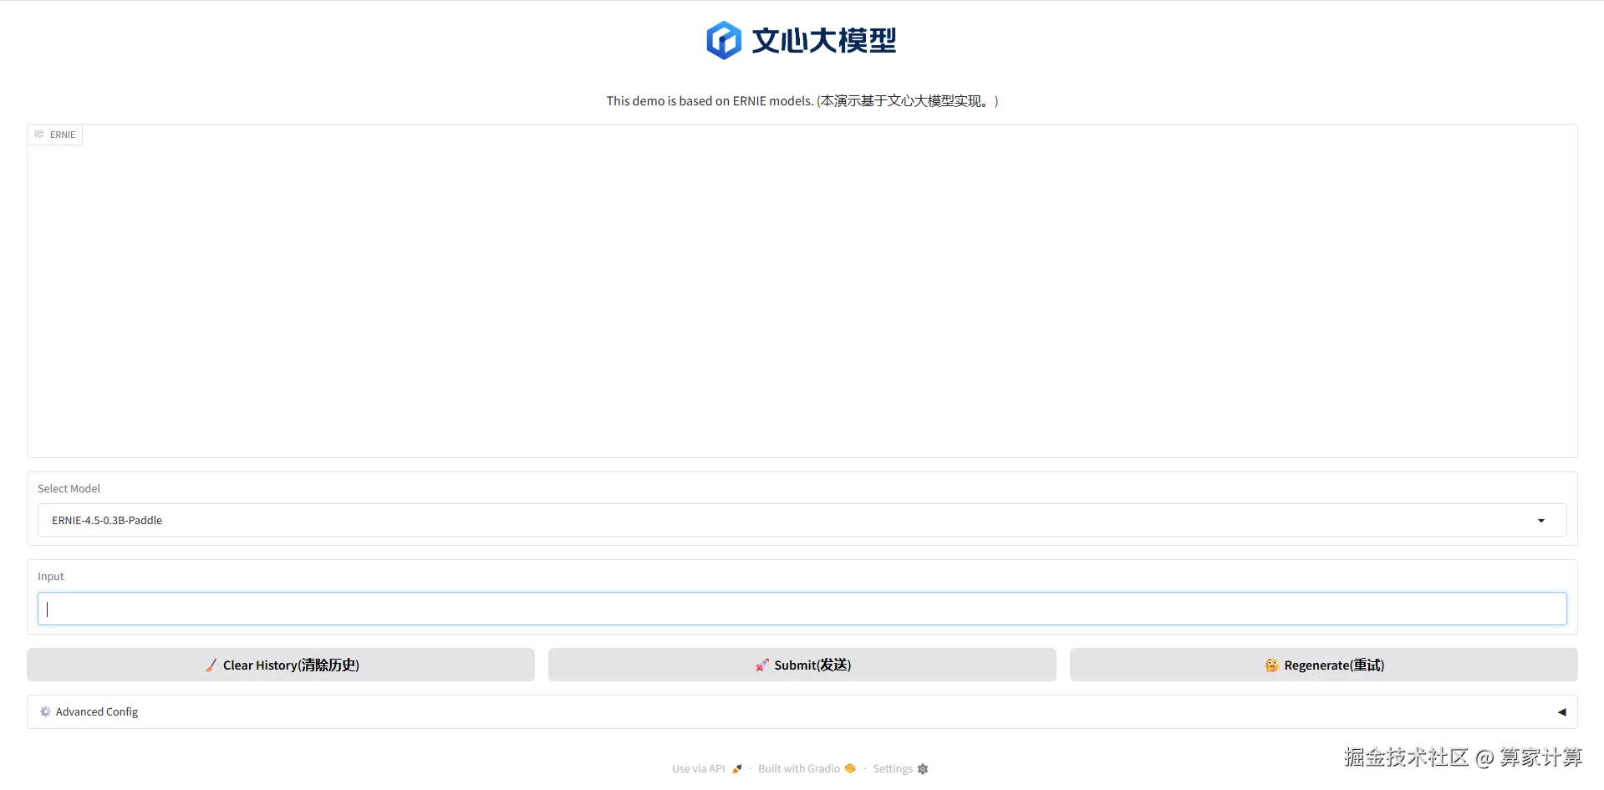
Task: Click the face emoji icon on Regenerate
Action: tap(1271, 665)
